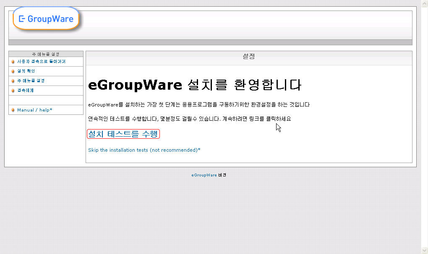
Task: Click the page scrollbar's down arrow
Action: (425, 250)
